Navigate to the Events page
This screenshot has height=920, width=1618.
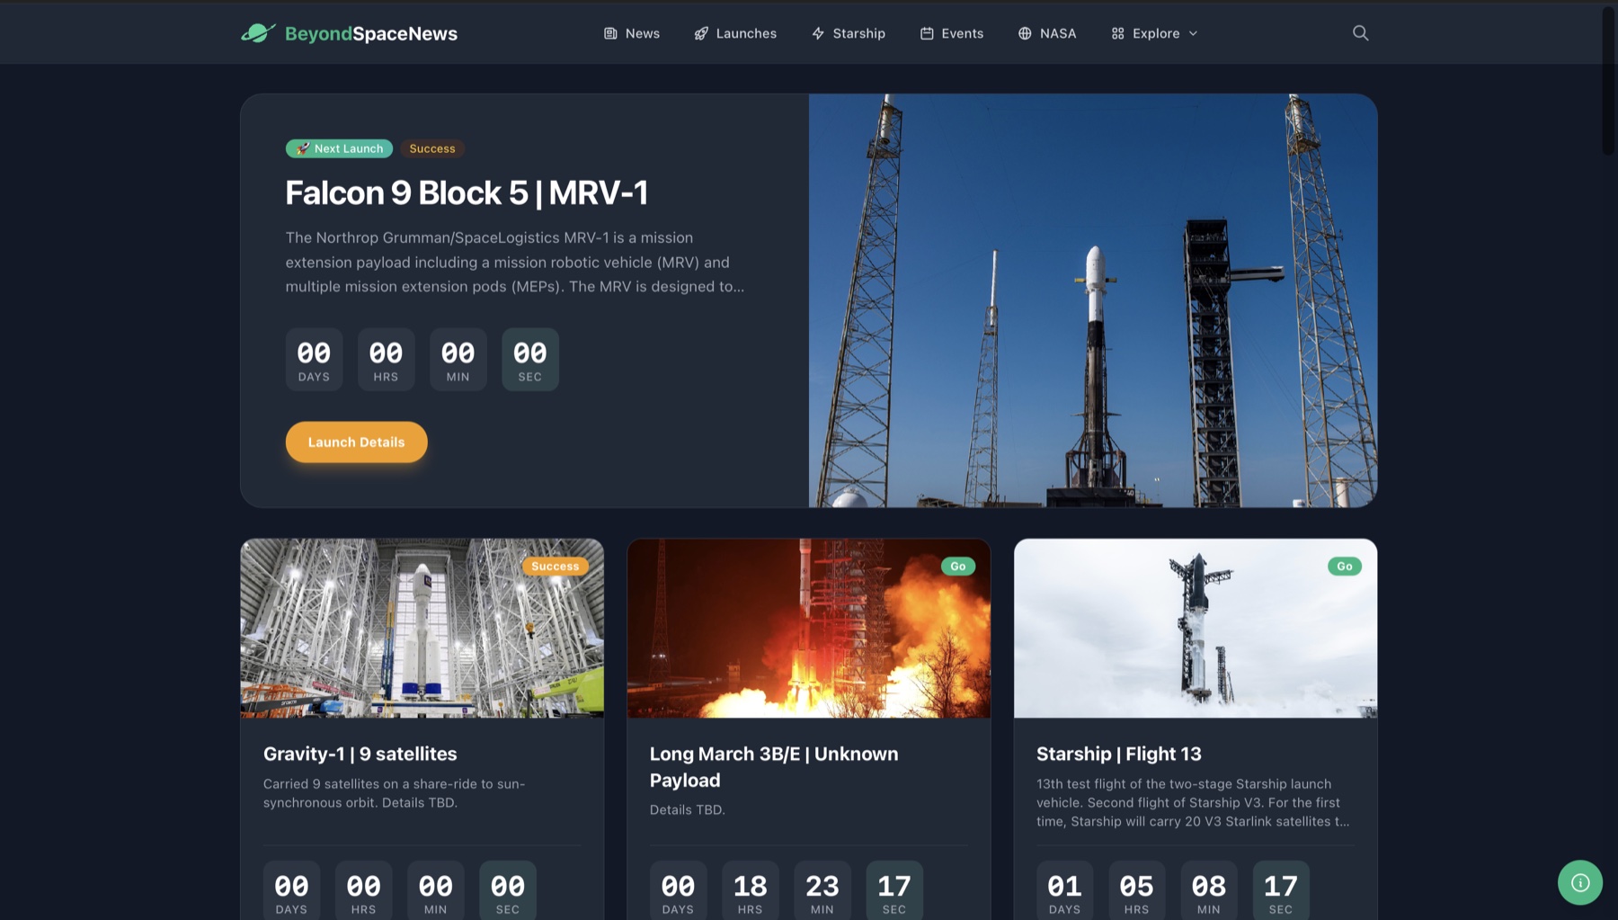point(962,33)
